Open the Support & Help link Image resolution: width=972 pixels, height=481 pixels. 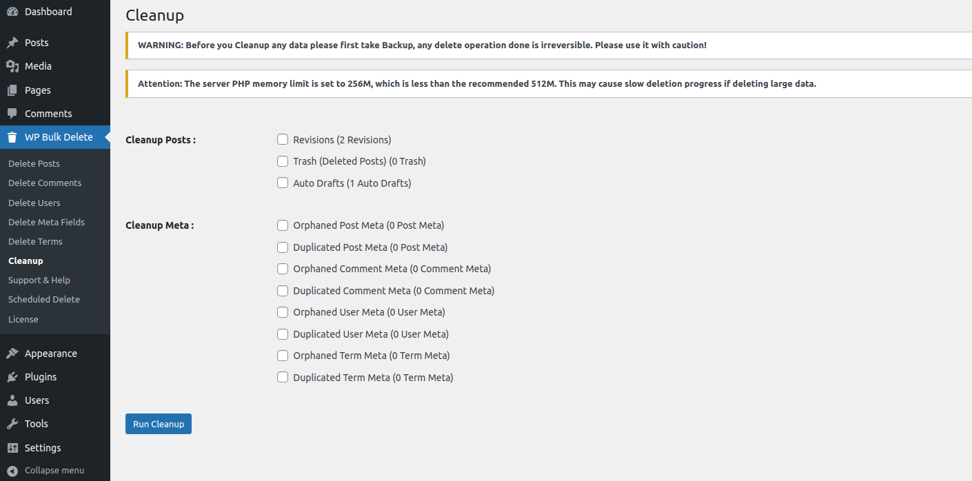[39, 280]
